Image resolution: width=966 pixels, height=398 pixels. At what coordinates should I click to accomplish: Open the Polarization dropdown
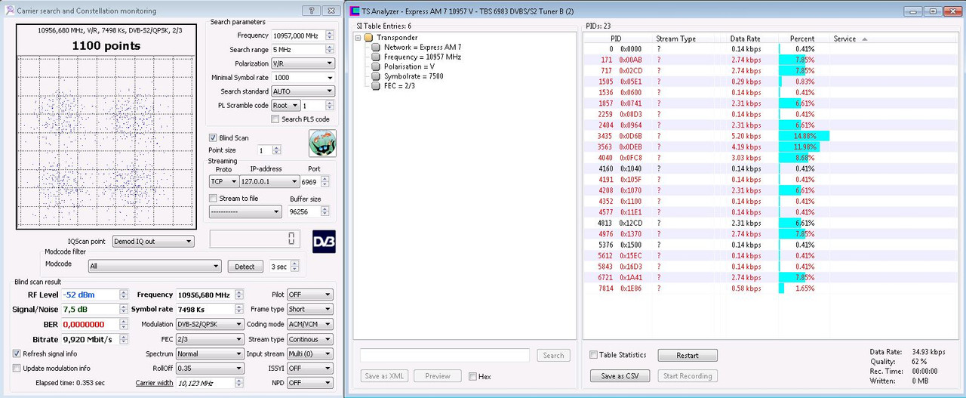303,63
